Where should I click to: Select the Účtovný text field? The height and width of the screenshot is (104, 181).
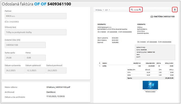click(x=36, y=32)
